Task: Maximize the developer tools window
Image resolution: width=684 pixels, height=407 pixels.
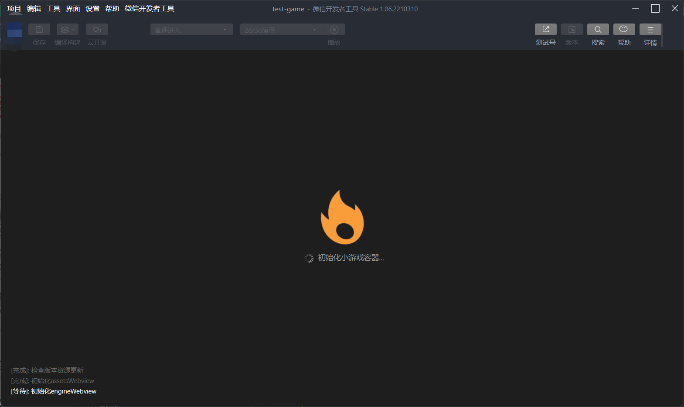Action: pyautogui.click(x=655, y=8)
